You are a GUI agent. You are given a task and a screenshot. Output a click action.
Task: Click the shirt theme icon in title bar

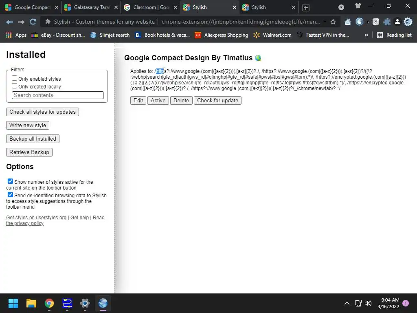coord(358,6)
